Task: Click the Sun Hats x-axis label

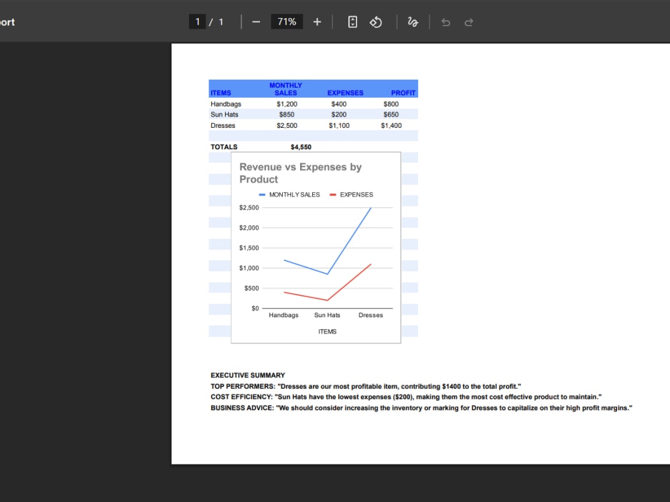Action: click(328, 315)
